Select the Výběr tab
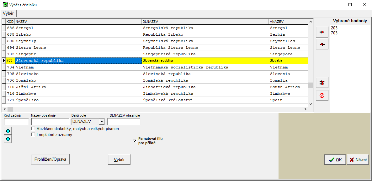 (x=8, y=13)
